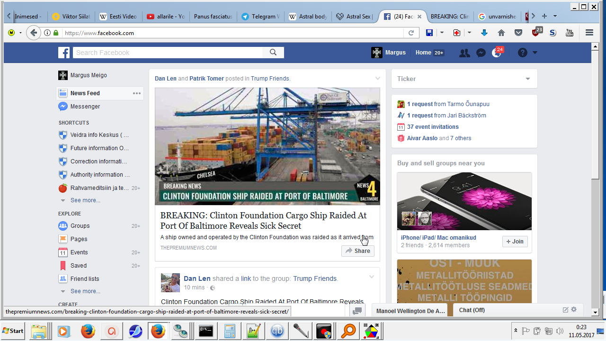This screenshot has width=606, height=341.
Task: Click the Search Facebook input field
Action: click(168, 53)
